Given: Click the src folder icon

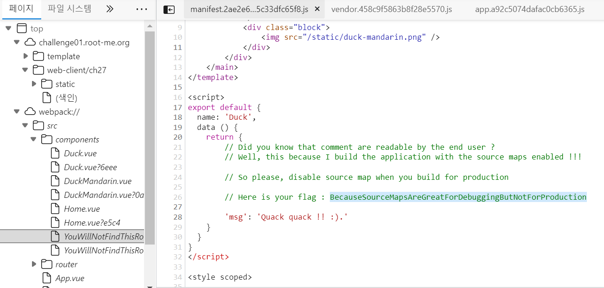Looking at the screenshot, I should click(x=38, y=126).
